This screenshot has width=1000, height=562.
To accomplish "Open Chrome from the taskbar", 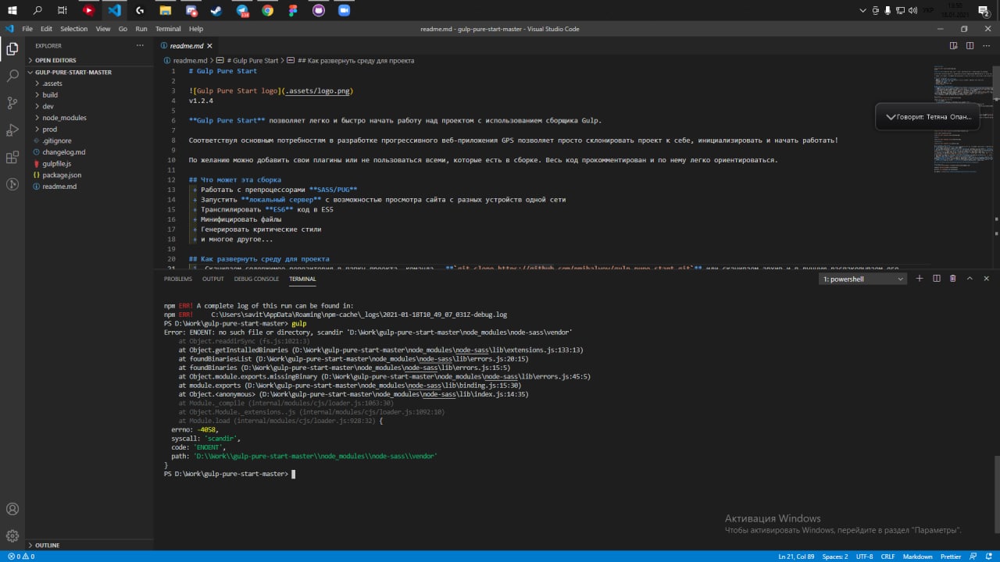I will pyautogui.click(x=268, y=10).
